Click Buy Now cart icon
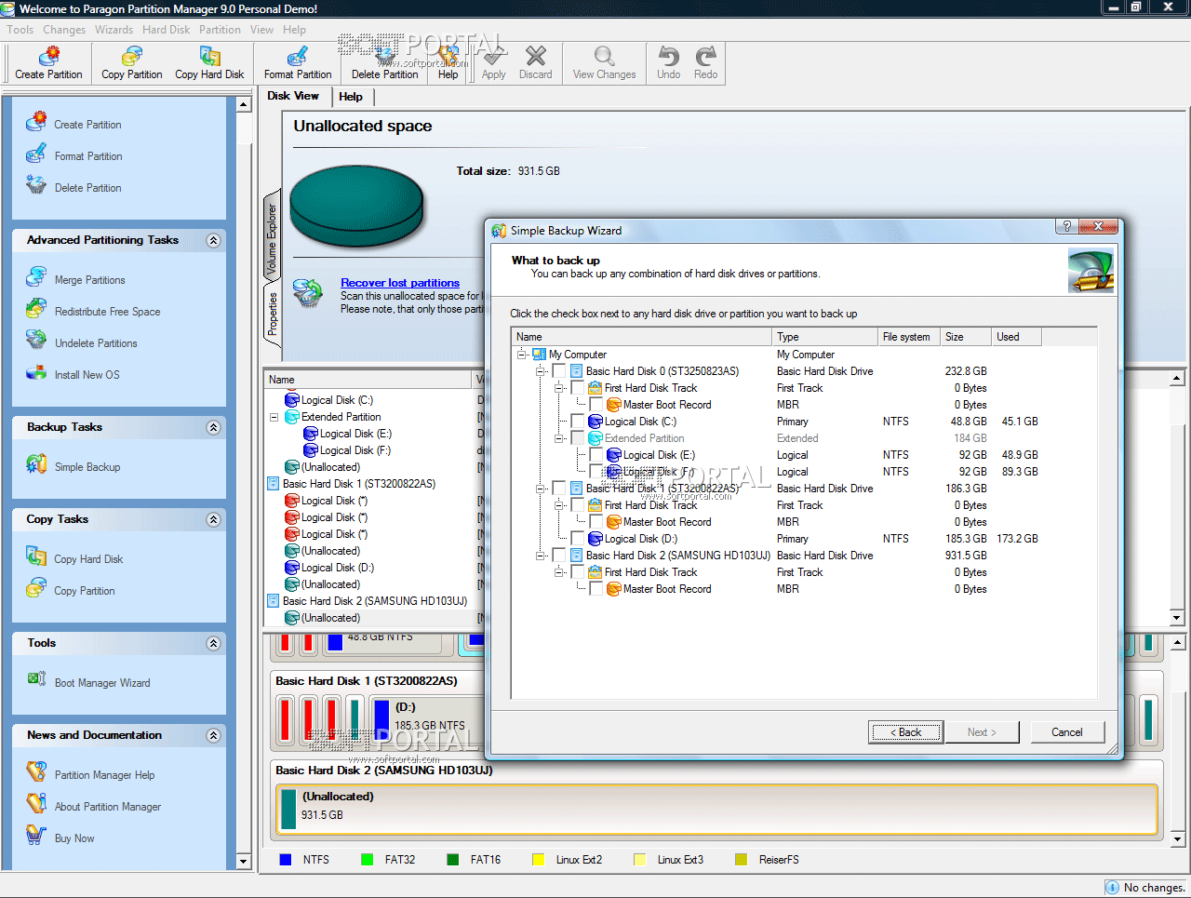Image resolution: width=1191 pixels, height=898 pixels. 36,835
